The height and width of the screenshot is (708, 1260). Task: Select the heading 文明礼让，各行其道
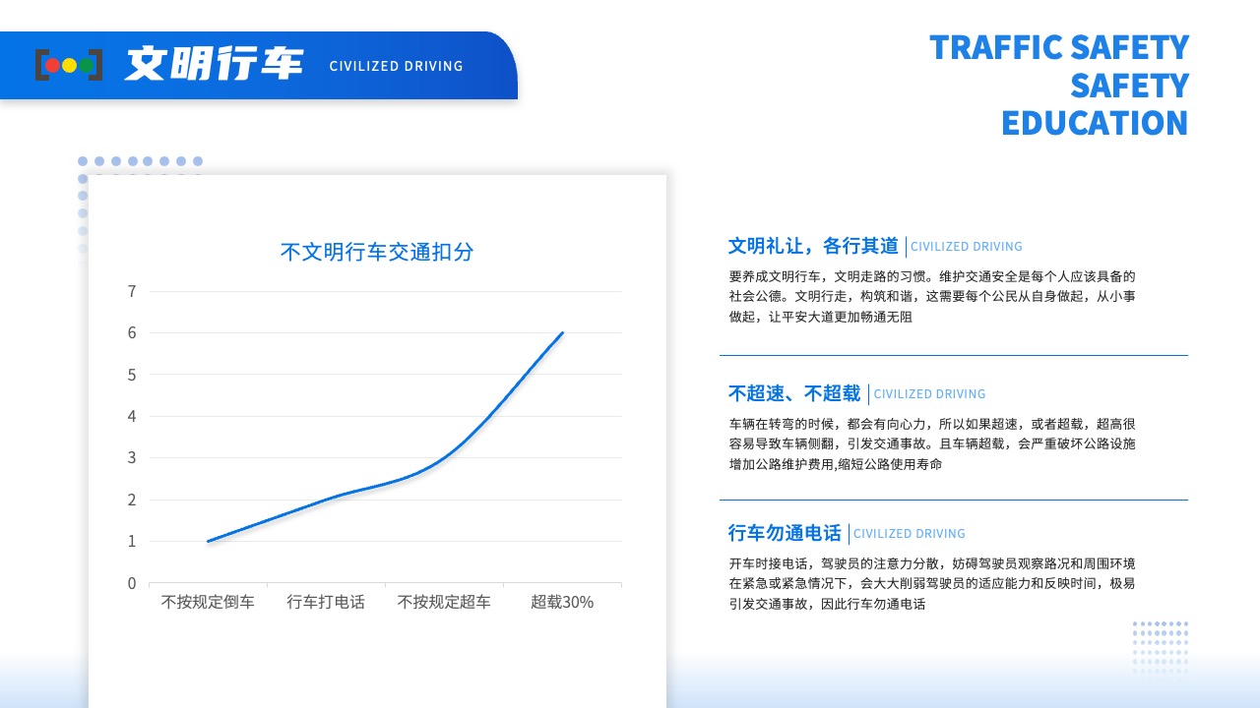tap(813, 246)
